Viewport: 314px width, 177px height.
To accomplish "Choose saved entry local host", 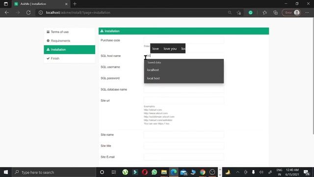I will [x=183, y=78].
